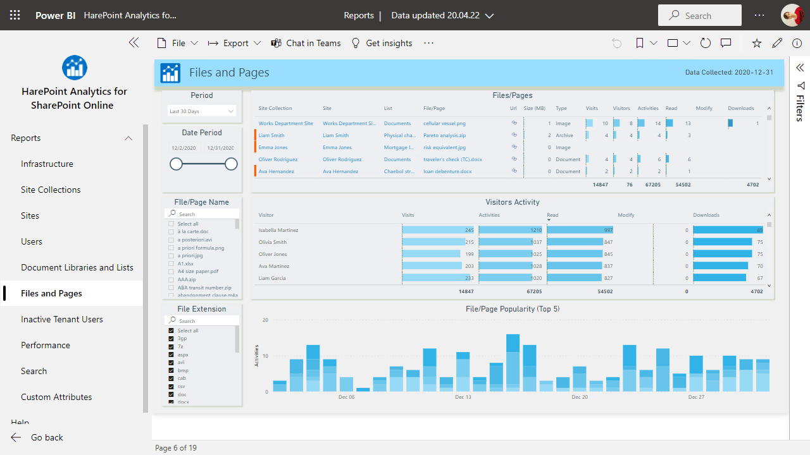Collapse the navigation pane with double chevron
This screenshot has height=455, width=810.
134,43
